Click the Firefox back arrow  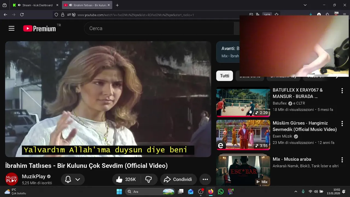pos(5,15)
